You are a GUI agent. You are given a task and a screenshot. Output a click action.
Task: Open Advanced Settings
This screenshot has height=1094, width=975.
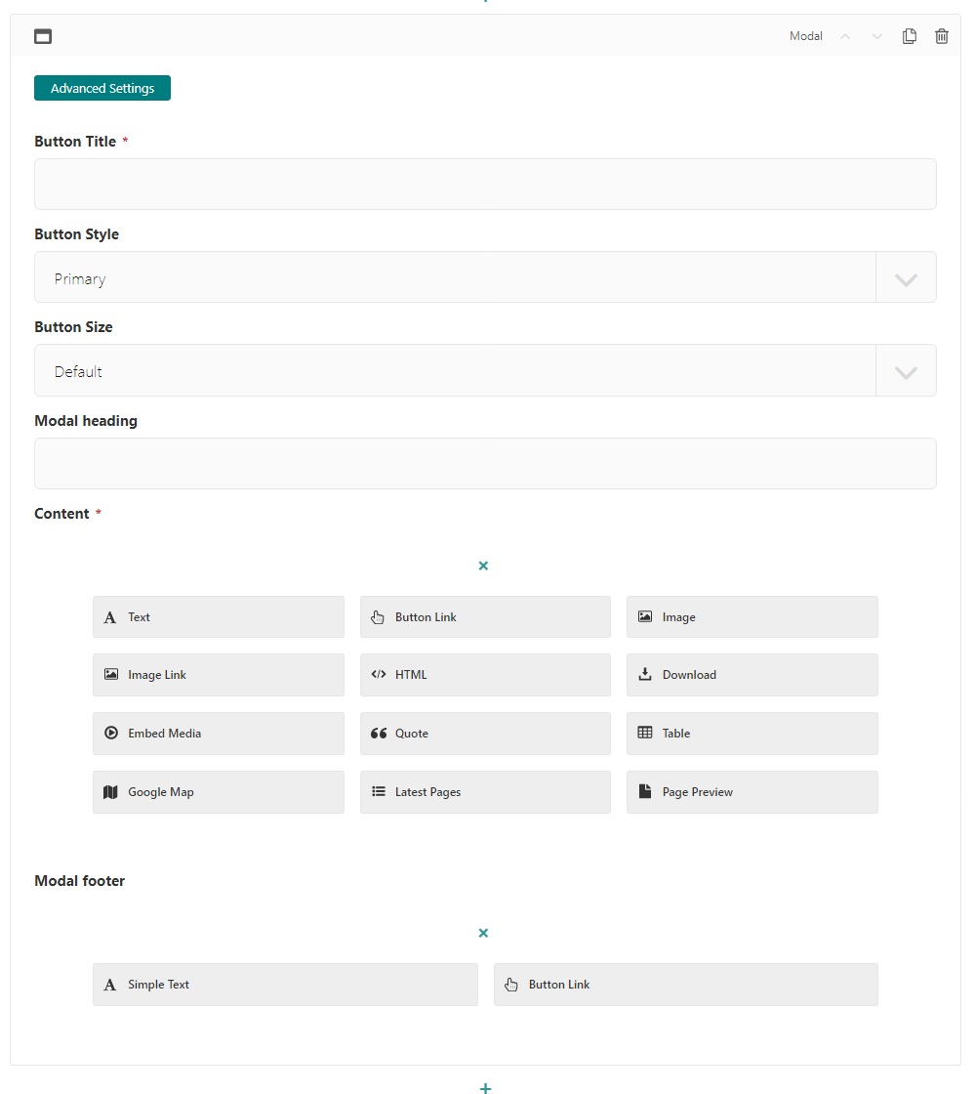[102, 88]
